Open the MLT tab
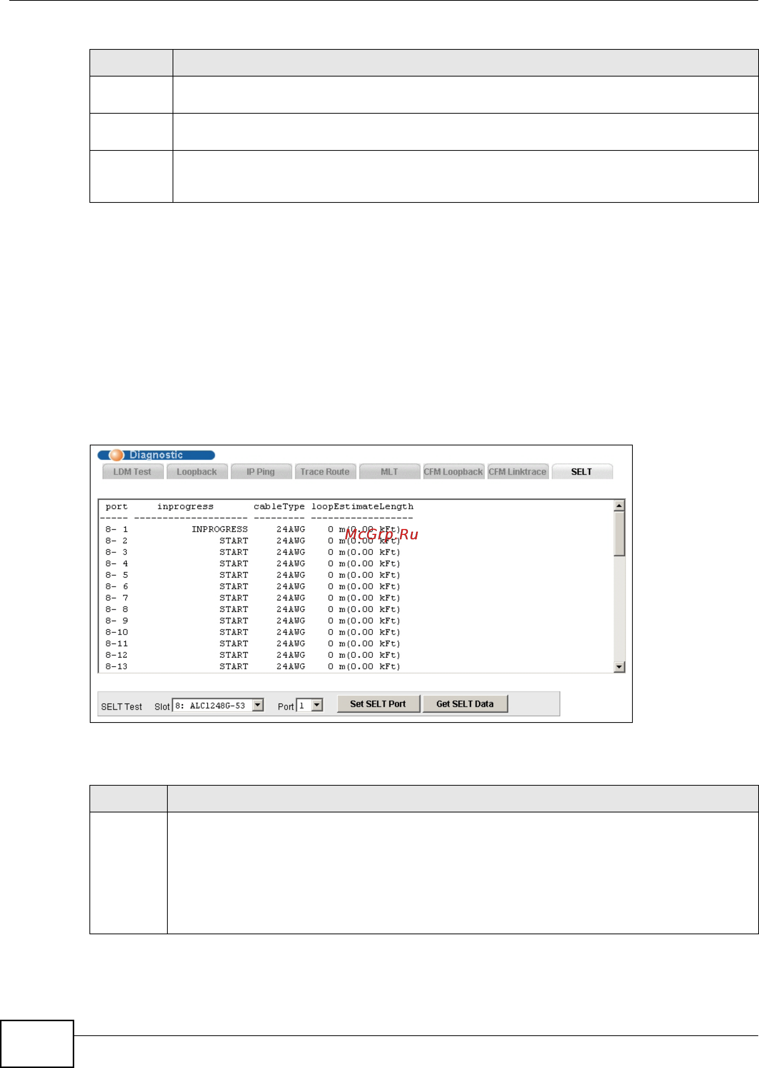 coord(389,471)
